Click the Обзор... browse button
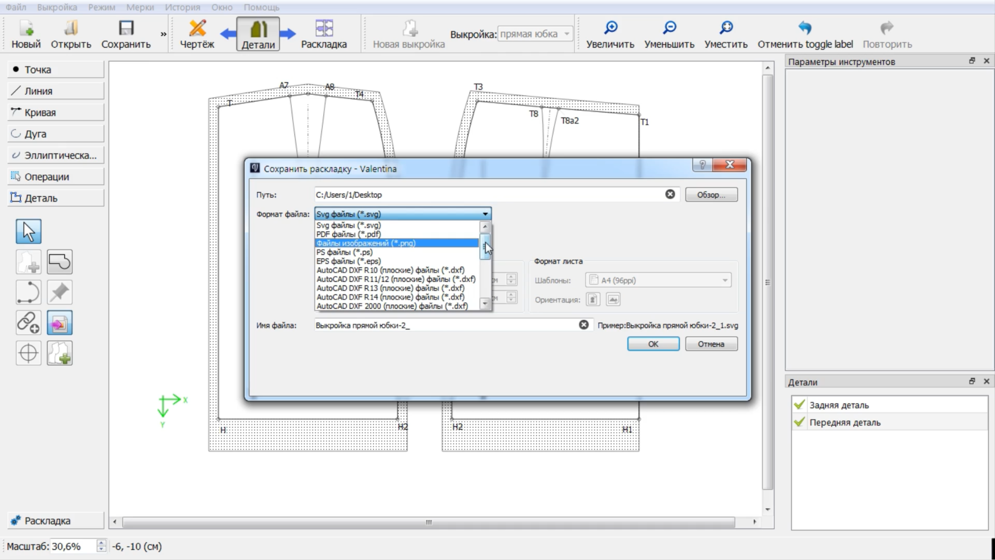This screenshot has width=995, height=560. 711,195
